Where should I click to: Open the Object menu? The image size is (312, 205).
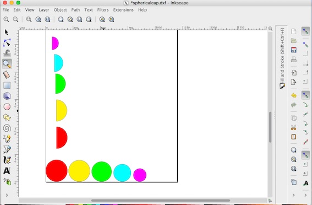61,10
